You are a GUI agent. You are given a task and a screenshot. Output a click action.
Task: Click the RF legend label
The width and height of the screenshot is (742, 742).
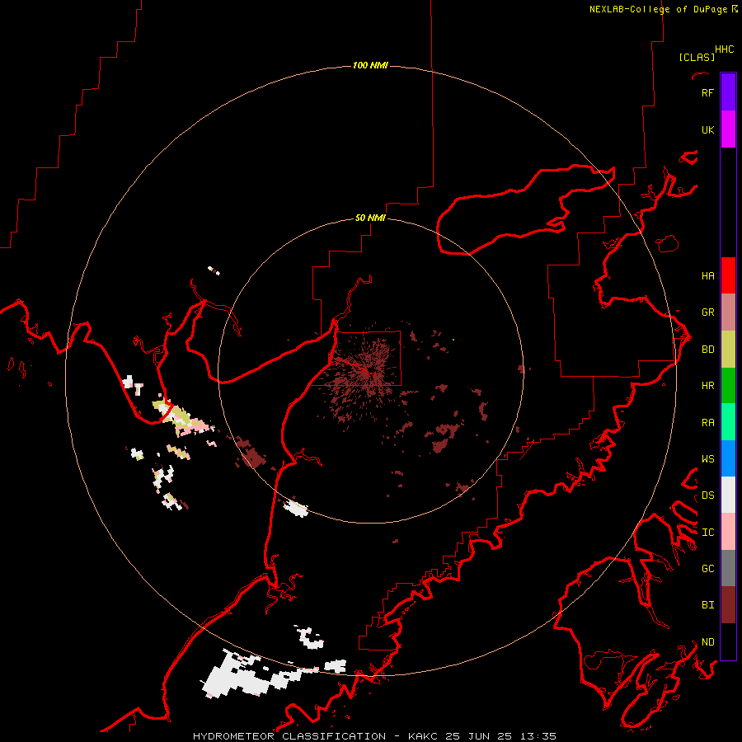click(707, 92)
